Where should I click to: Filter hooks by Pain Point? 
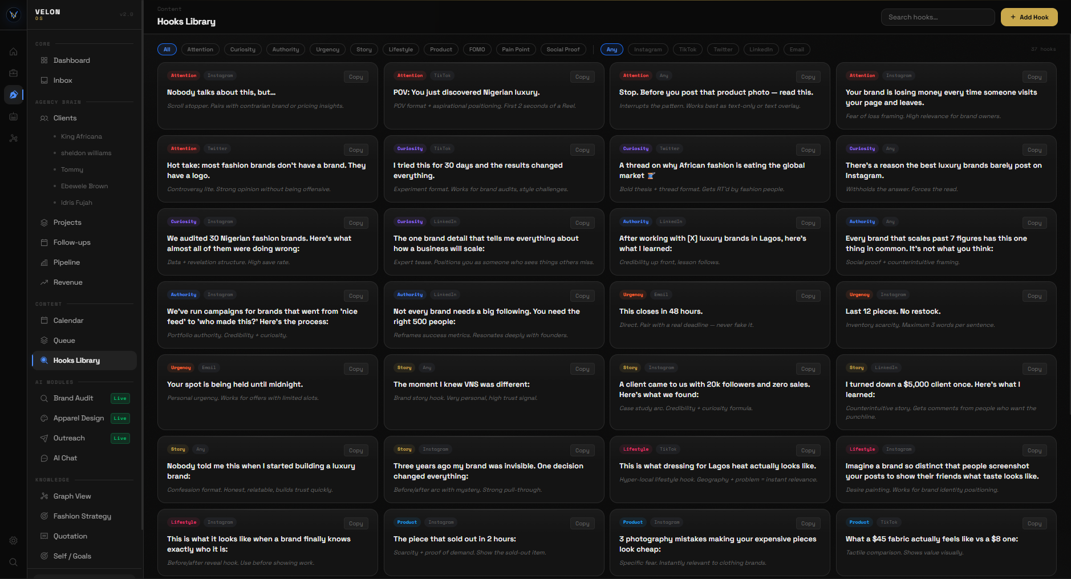(x=516, y=50)
